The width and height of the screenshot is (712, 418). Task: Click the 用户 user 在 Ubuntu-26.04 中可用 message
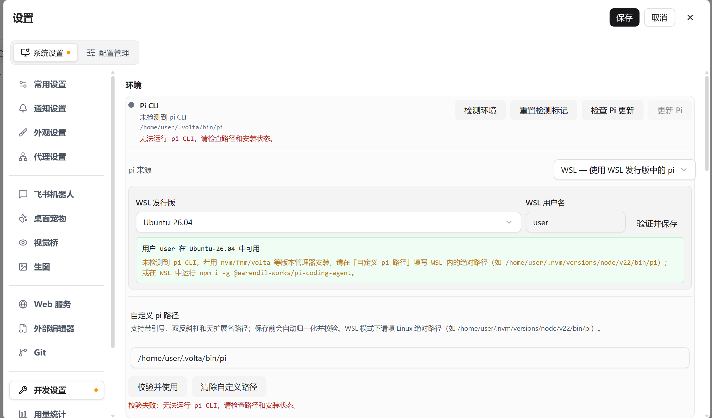click(x=201, y=249)
